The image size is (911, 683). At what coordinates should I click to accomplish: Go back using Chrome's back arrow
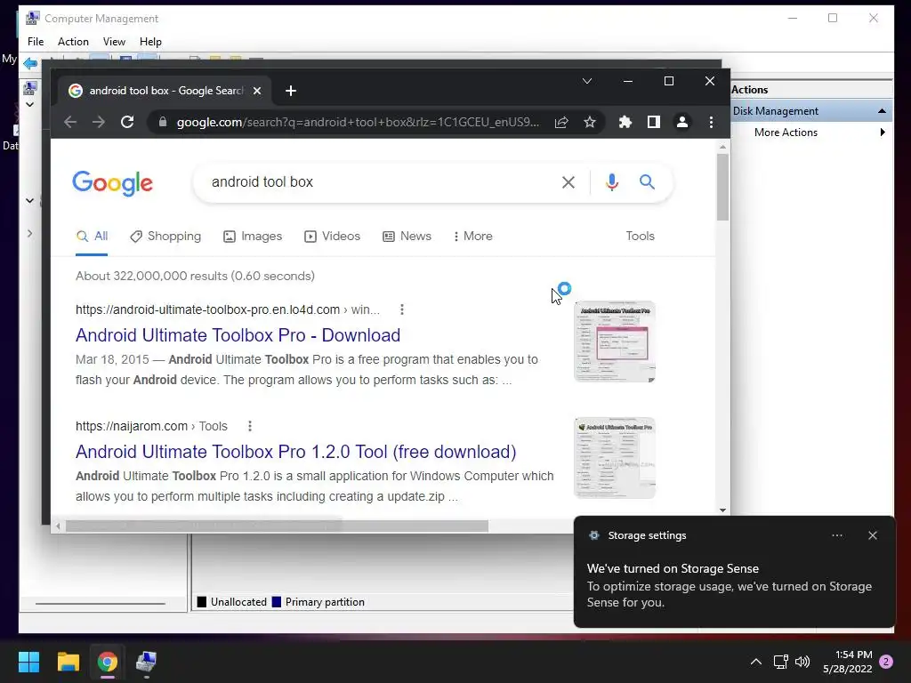tap(70, 122)
